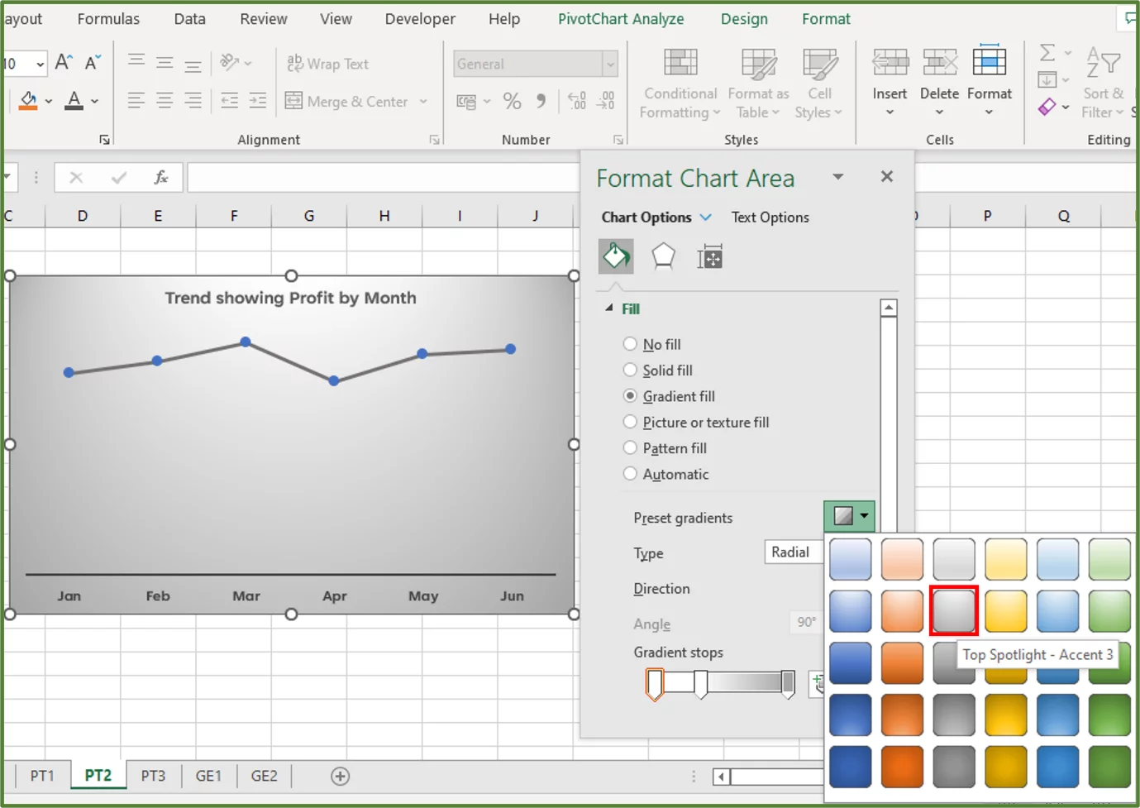Open Conditional Formatting options

click(x=679, y=83)
